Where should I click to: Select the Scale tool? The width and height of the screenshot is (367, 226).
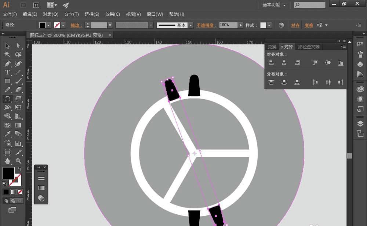(x=18, y=99)
